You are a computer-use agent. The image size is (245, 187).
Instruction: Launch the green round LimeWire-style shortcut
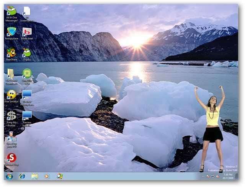(x=27, y=77)
